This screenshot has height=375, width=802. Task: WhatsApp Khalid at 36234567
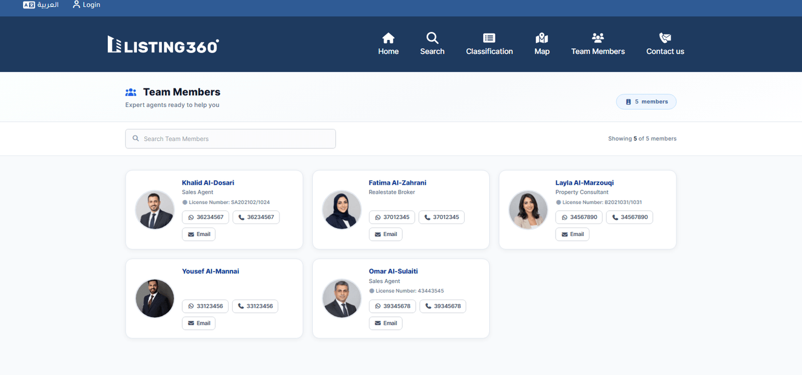(x=206, y=217)
